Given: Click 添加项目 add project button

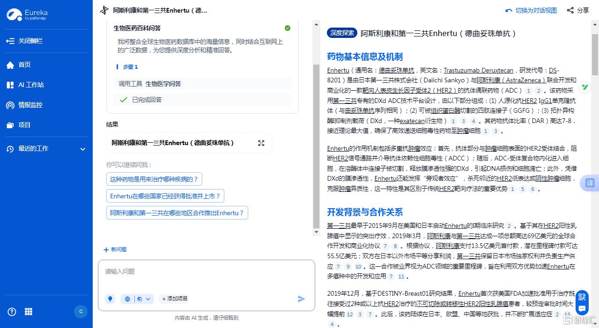Looking at the screenshot, I should coord(174,299).
